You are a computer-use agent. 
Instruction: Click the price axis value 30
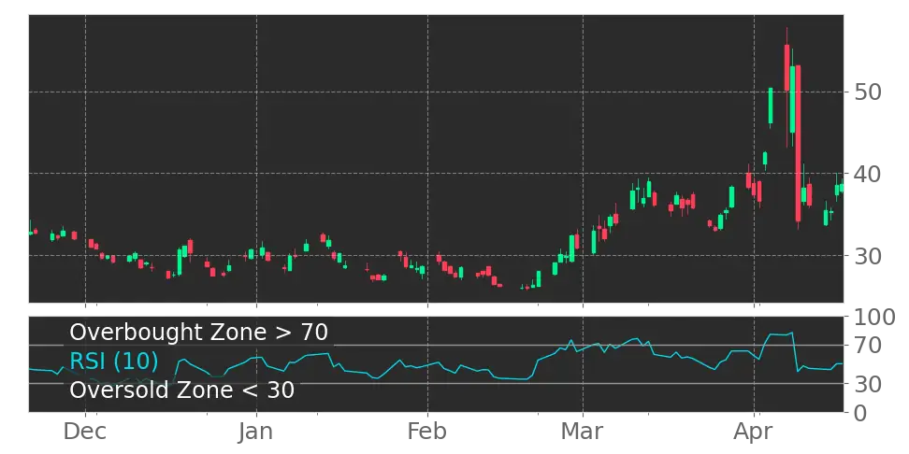[868, 255]
